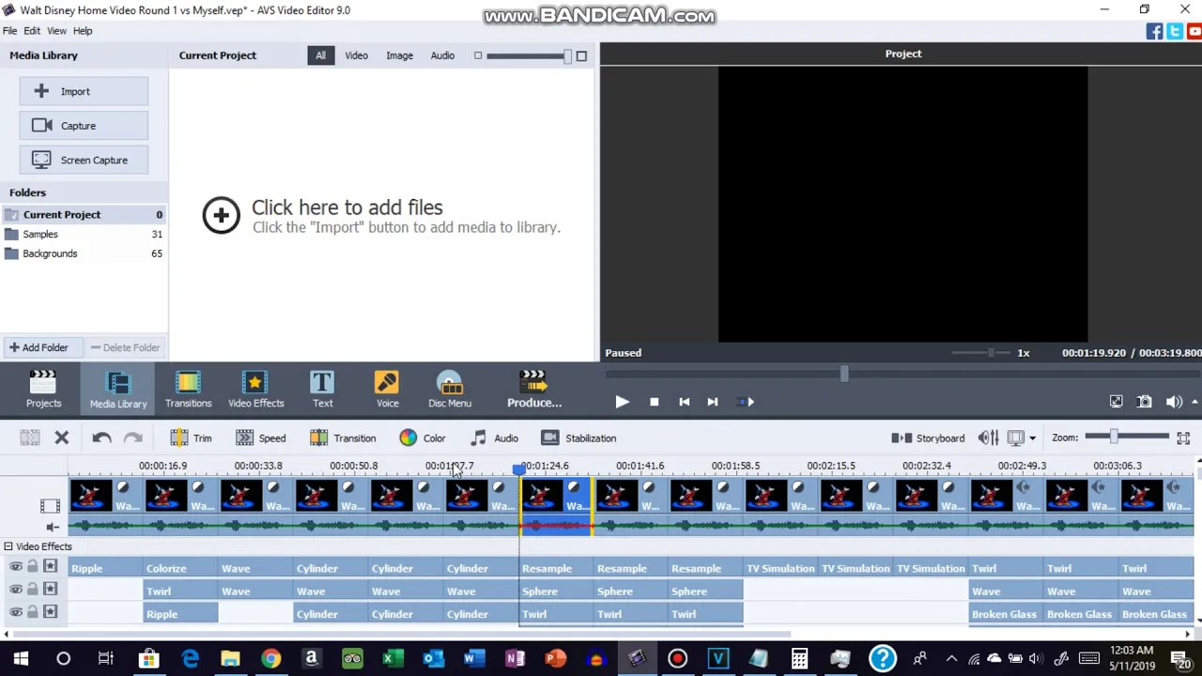Open the Edit menu

pyautogui.click(x=32, y=31)
